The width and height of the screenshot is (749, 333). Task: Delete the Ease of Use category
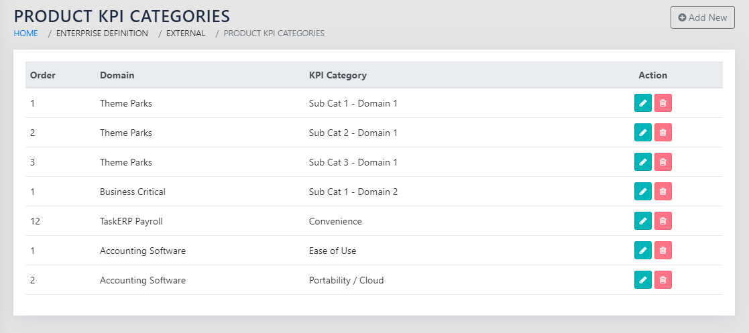[662, 251]
